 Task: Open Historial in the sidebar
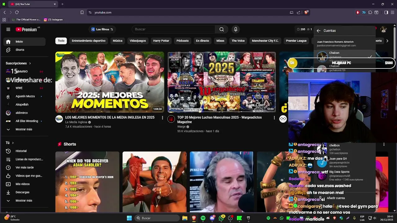[x=24, y=151]
